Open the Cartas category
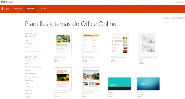 pos(27,83)
